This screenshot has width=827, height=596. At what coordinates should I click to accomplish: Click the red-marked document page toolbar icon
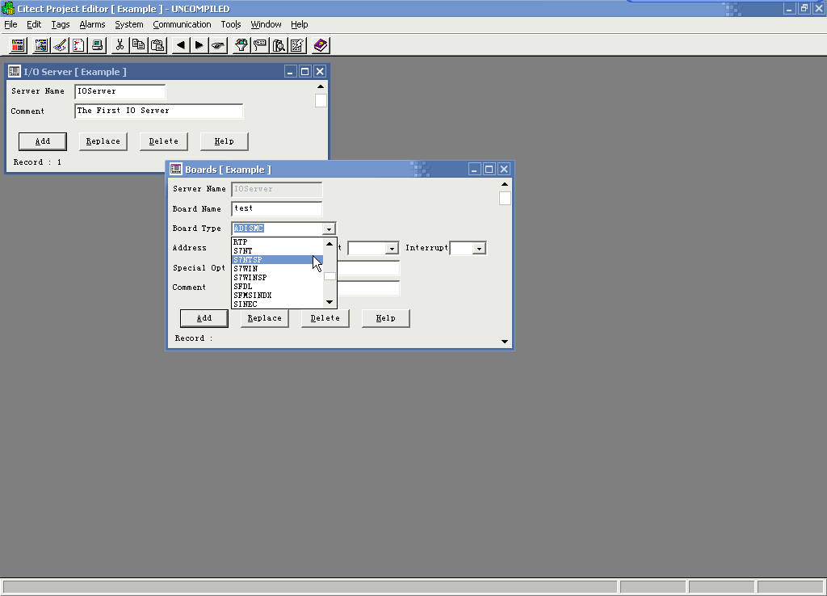click(78, 45)
